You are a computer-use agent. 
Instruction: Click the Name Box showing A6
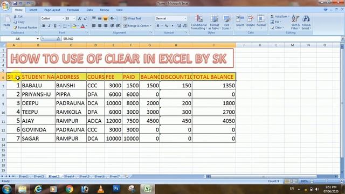[x=18, y=39]
